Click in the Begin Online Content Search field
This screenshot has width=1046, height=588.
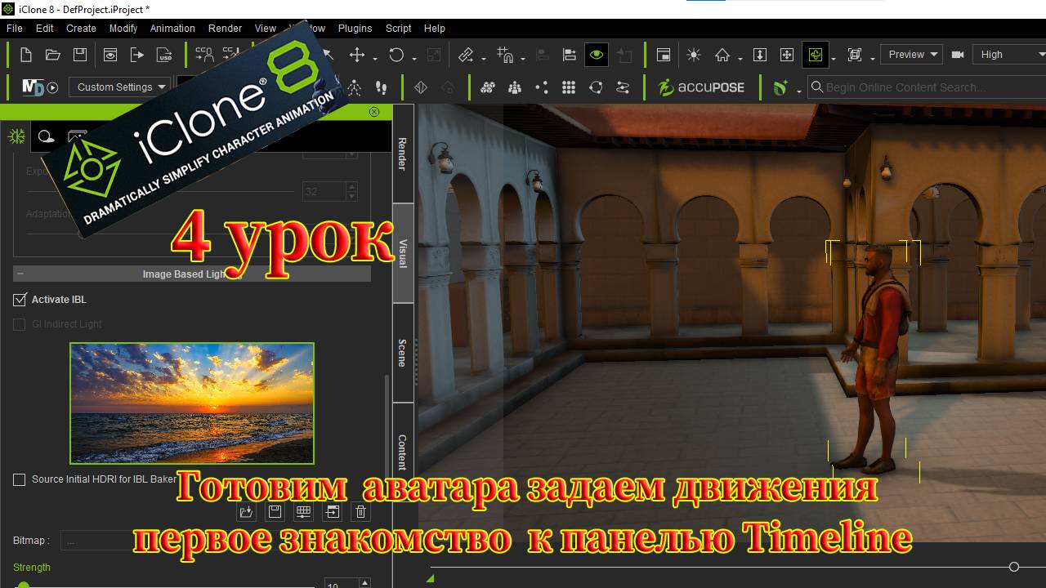tap(927, 87)
